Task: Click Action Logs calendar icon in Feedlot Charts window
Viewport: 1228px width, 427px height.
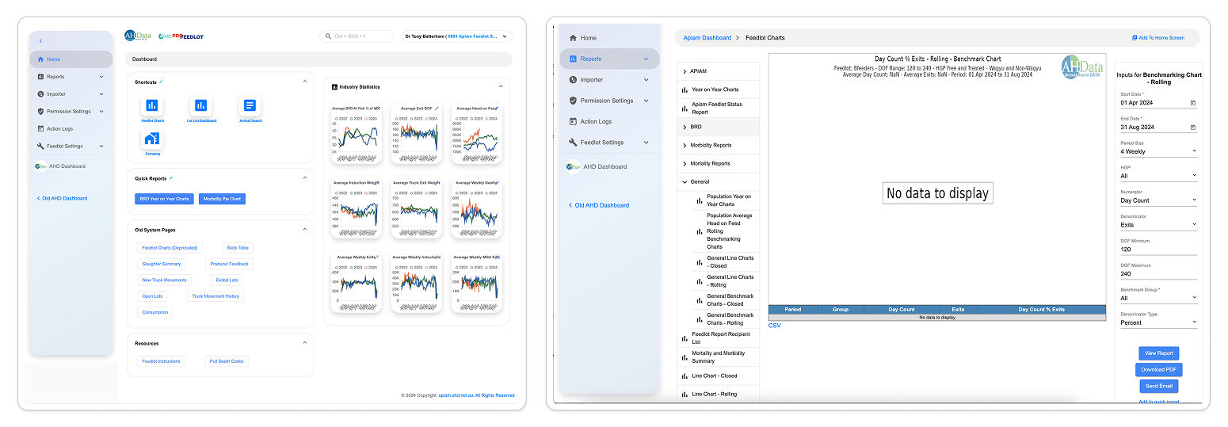Action: click(x=574, y=121)
